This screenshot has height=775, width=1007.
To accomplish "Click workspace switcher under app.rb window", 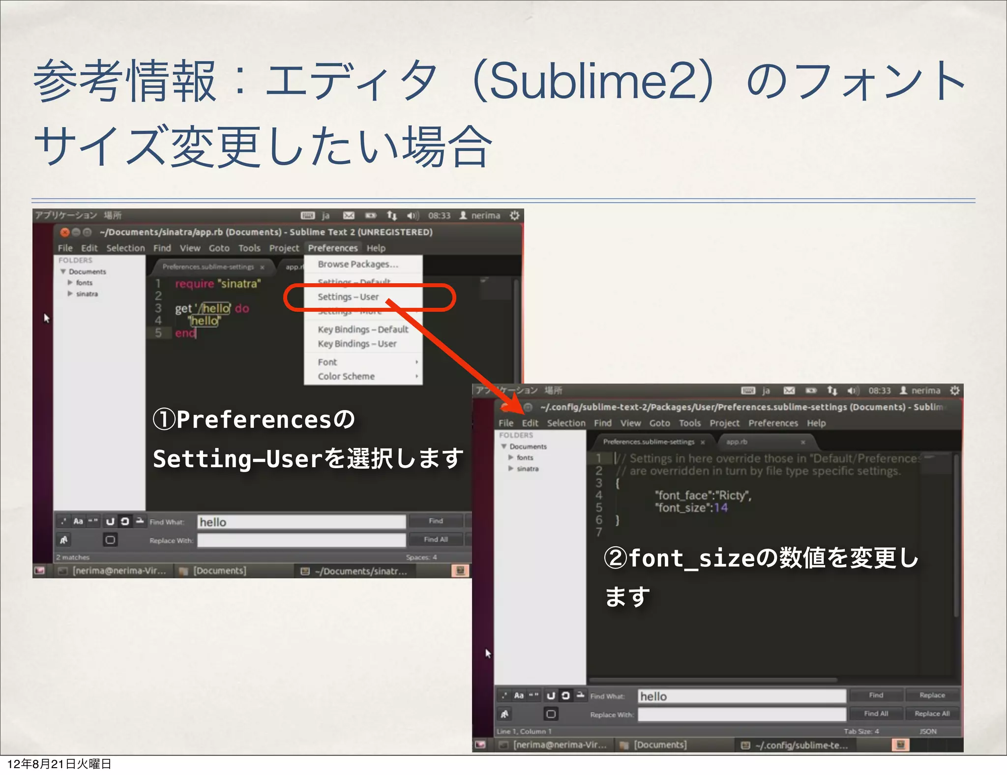I will click(x=460, y=571).
